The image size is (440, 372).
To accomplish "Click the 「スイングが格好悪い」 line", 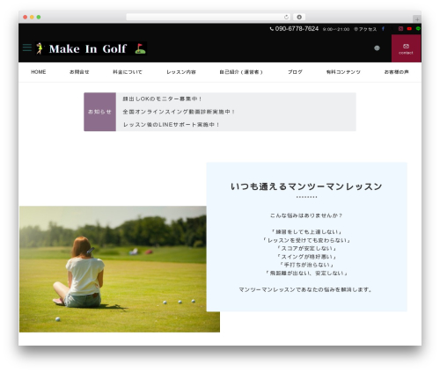I will [x=306, y=257].
